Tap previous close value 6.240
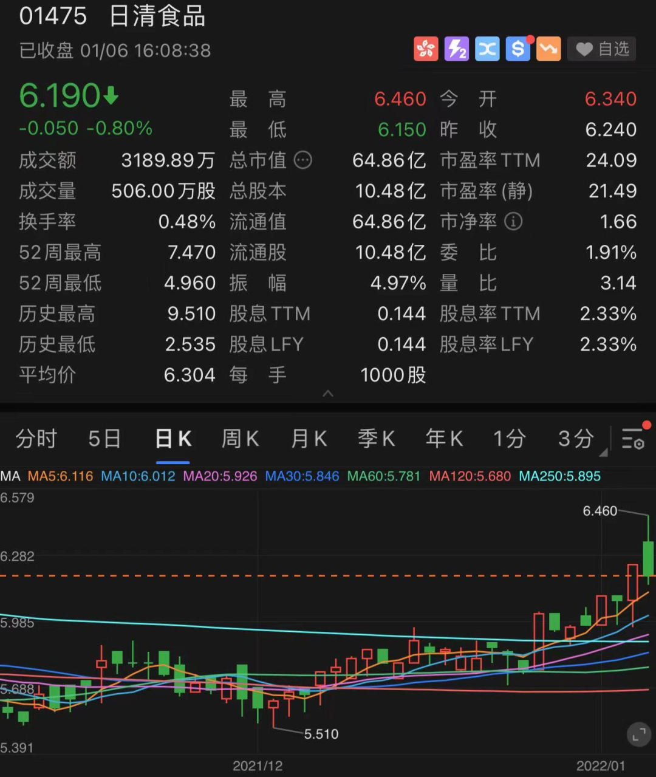This screenshot has height=777, width=656. [611, 129]
